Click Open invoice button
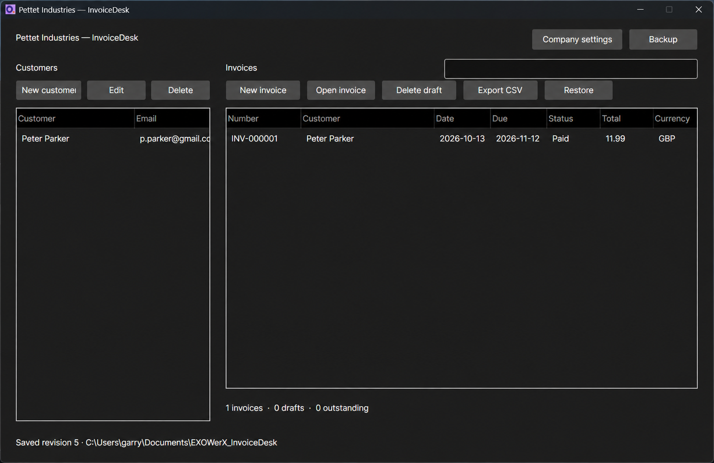 (x=341, y=90)
